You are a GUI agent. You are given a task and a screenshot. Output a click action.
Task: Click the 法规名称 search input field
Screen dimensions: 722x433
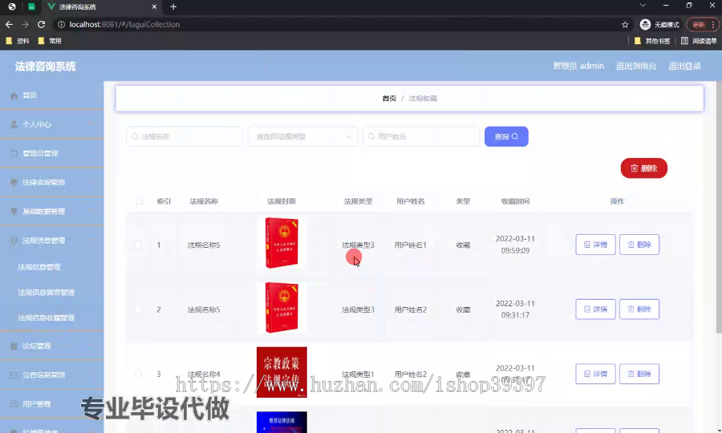[x=185, y=136]
